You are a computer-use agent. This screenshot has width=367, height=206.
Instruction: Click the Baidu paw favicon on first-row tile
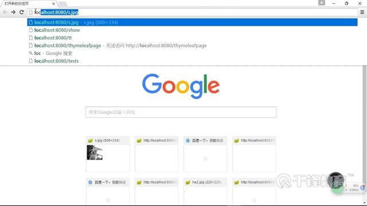coord(188,141)
